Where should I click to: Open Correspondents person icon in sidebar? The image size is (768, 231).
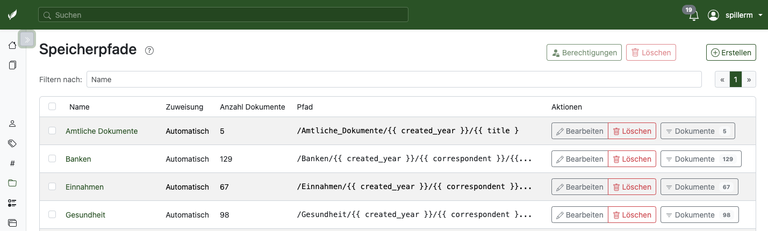tap(12, 124)
